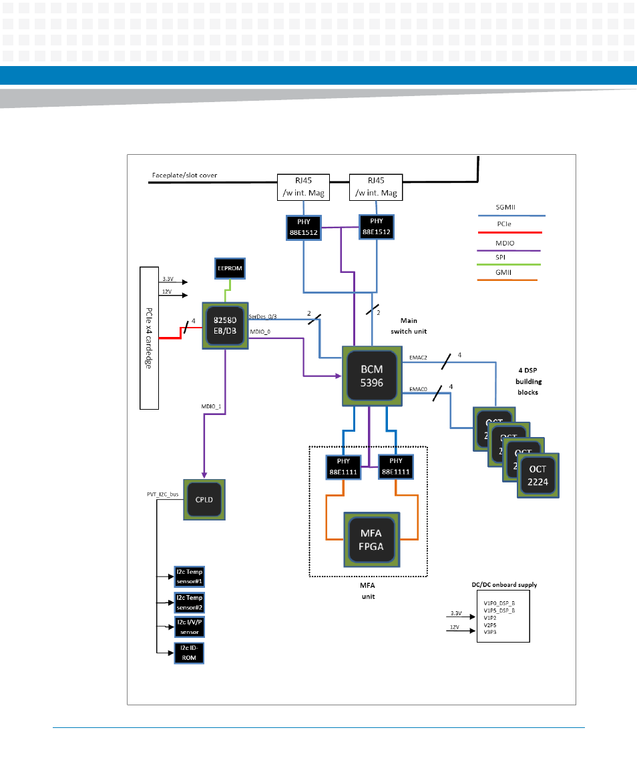
Task: Click the front OCT 2224 DSP block
Action: tap(538, 476)
